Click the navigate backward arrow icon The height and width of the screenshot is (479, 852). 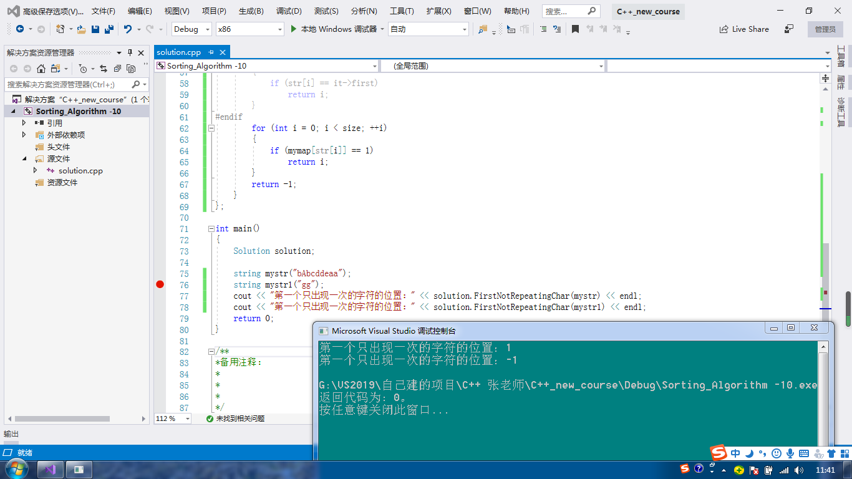coord(20,29)
